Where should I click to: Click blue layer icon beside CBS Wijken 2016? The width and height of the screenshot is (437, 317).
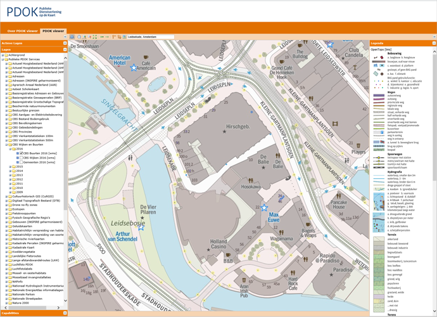click(18, 158)
